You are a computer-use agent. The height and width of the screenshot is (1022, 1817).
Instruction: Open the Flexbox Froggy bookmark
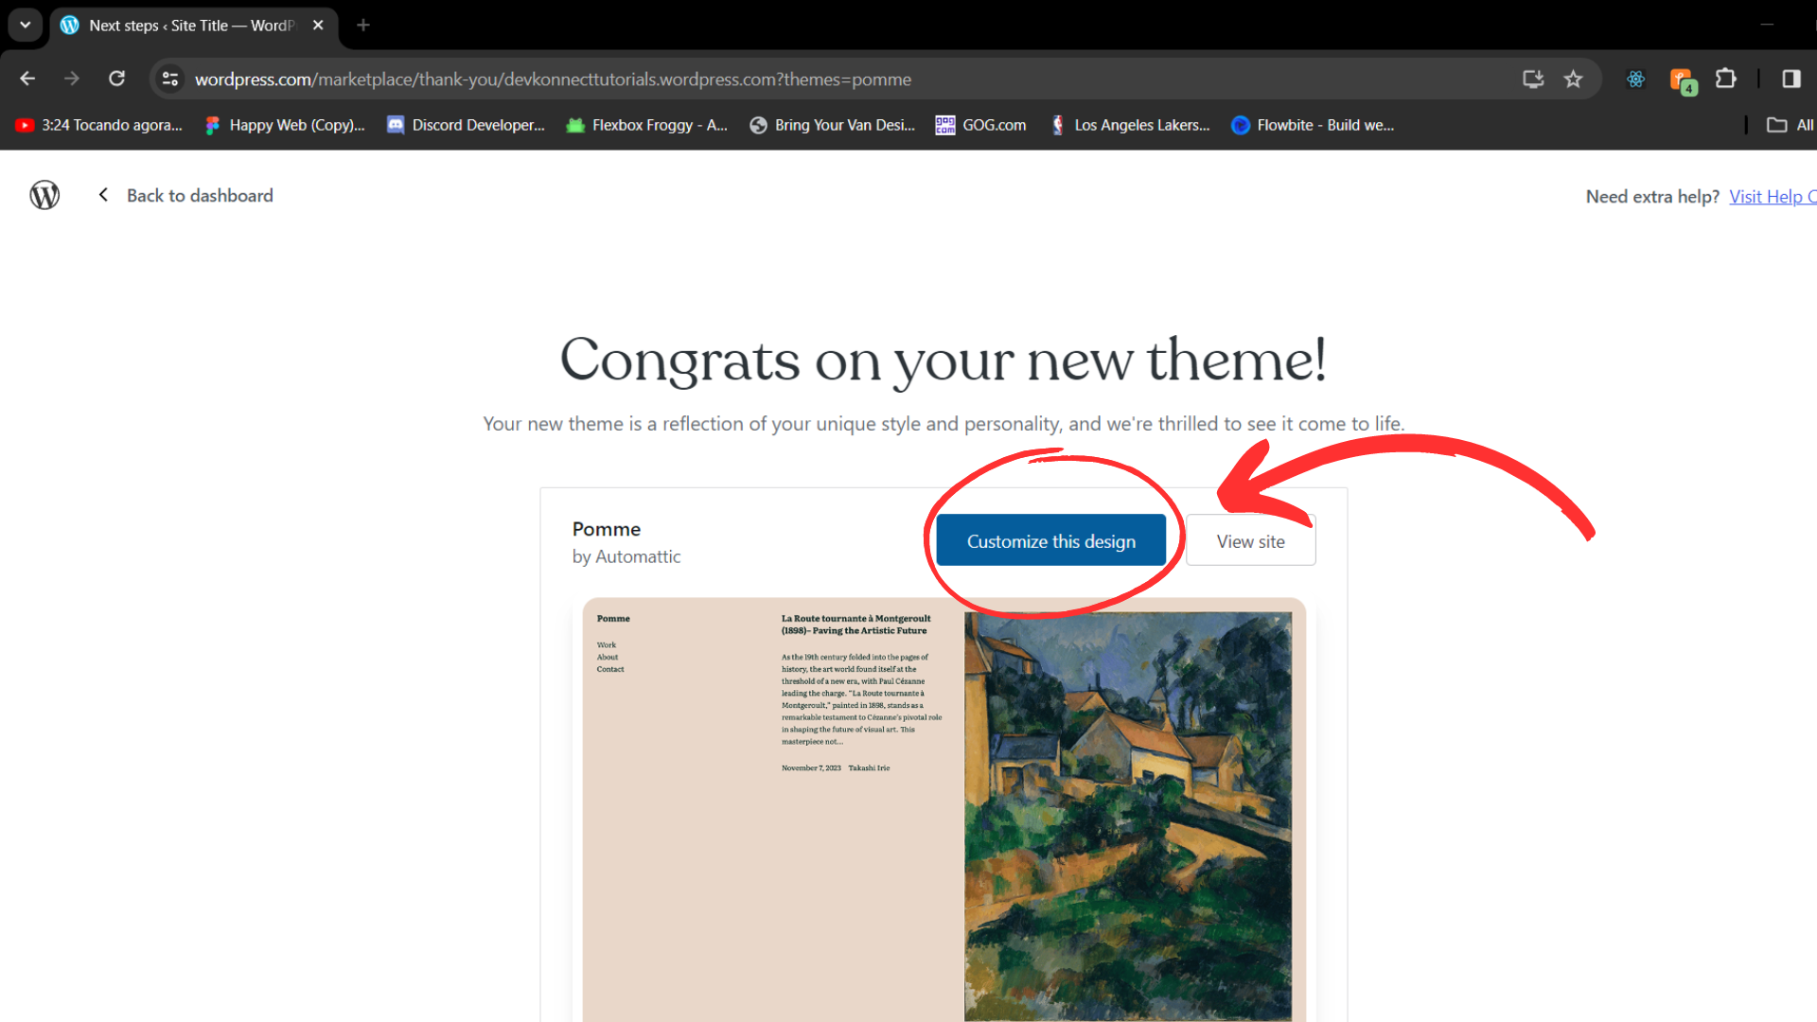pyautogui.click(x=647, y=125)
